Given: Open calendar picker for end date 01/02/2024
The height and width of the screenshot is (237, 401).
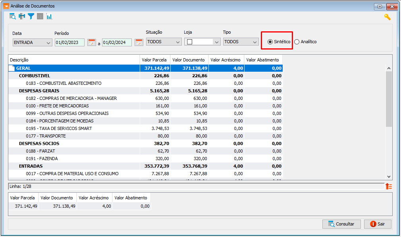Looking at the screenshot, I should point(139,42).
